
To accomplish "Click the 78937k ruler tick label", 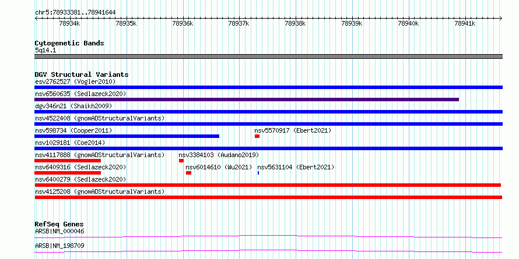I will (239, 23).
